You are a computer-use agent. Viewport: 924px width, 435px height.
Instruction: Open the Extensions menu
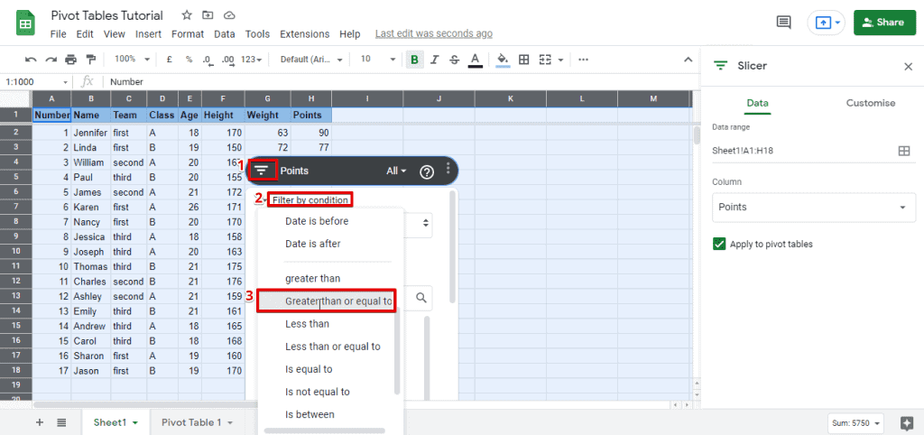tap(305, 34)
